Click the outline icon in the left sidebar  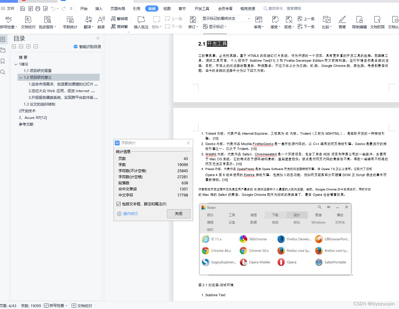coord(3,39)
